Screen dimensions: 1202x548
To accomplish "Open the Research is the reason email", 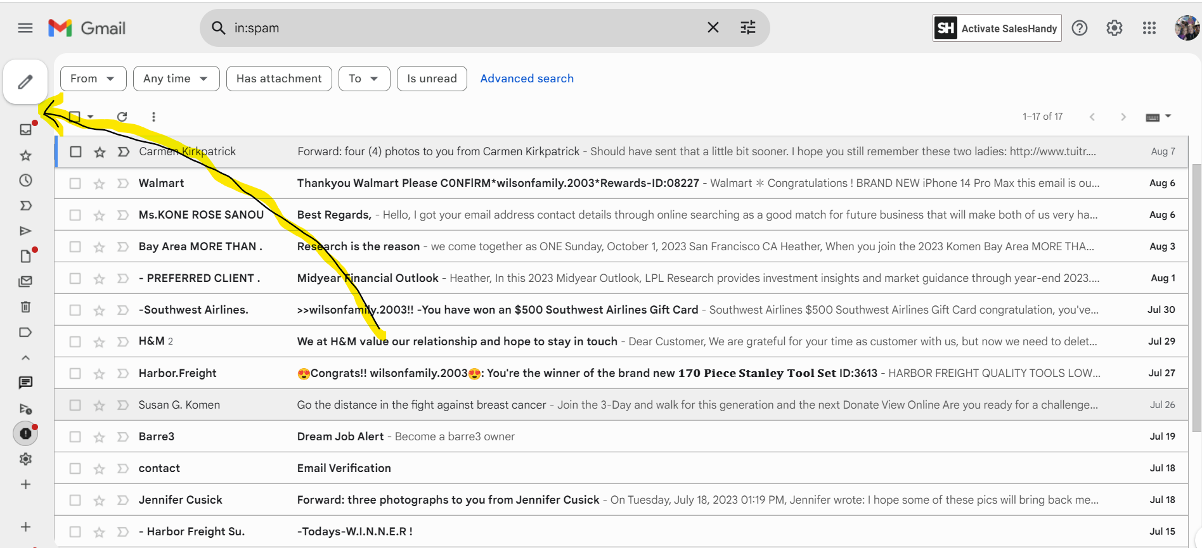I will 621,246.
